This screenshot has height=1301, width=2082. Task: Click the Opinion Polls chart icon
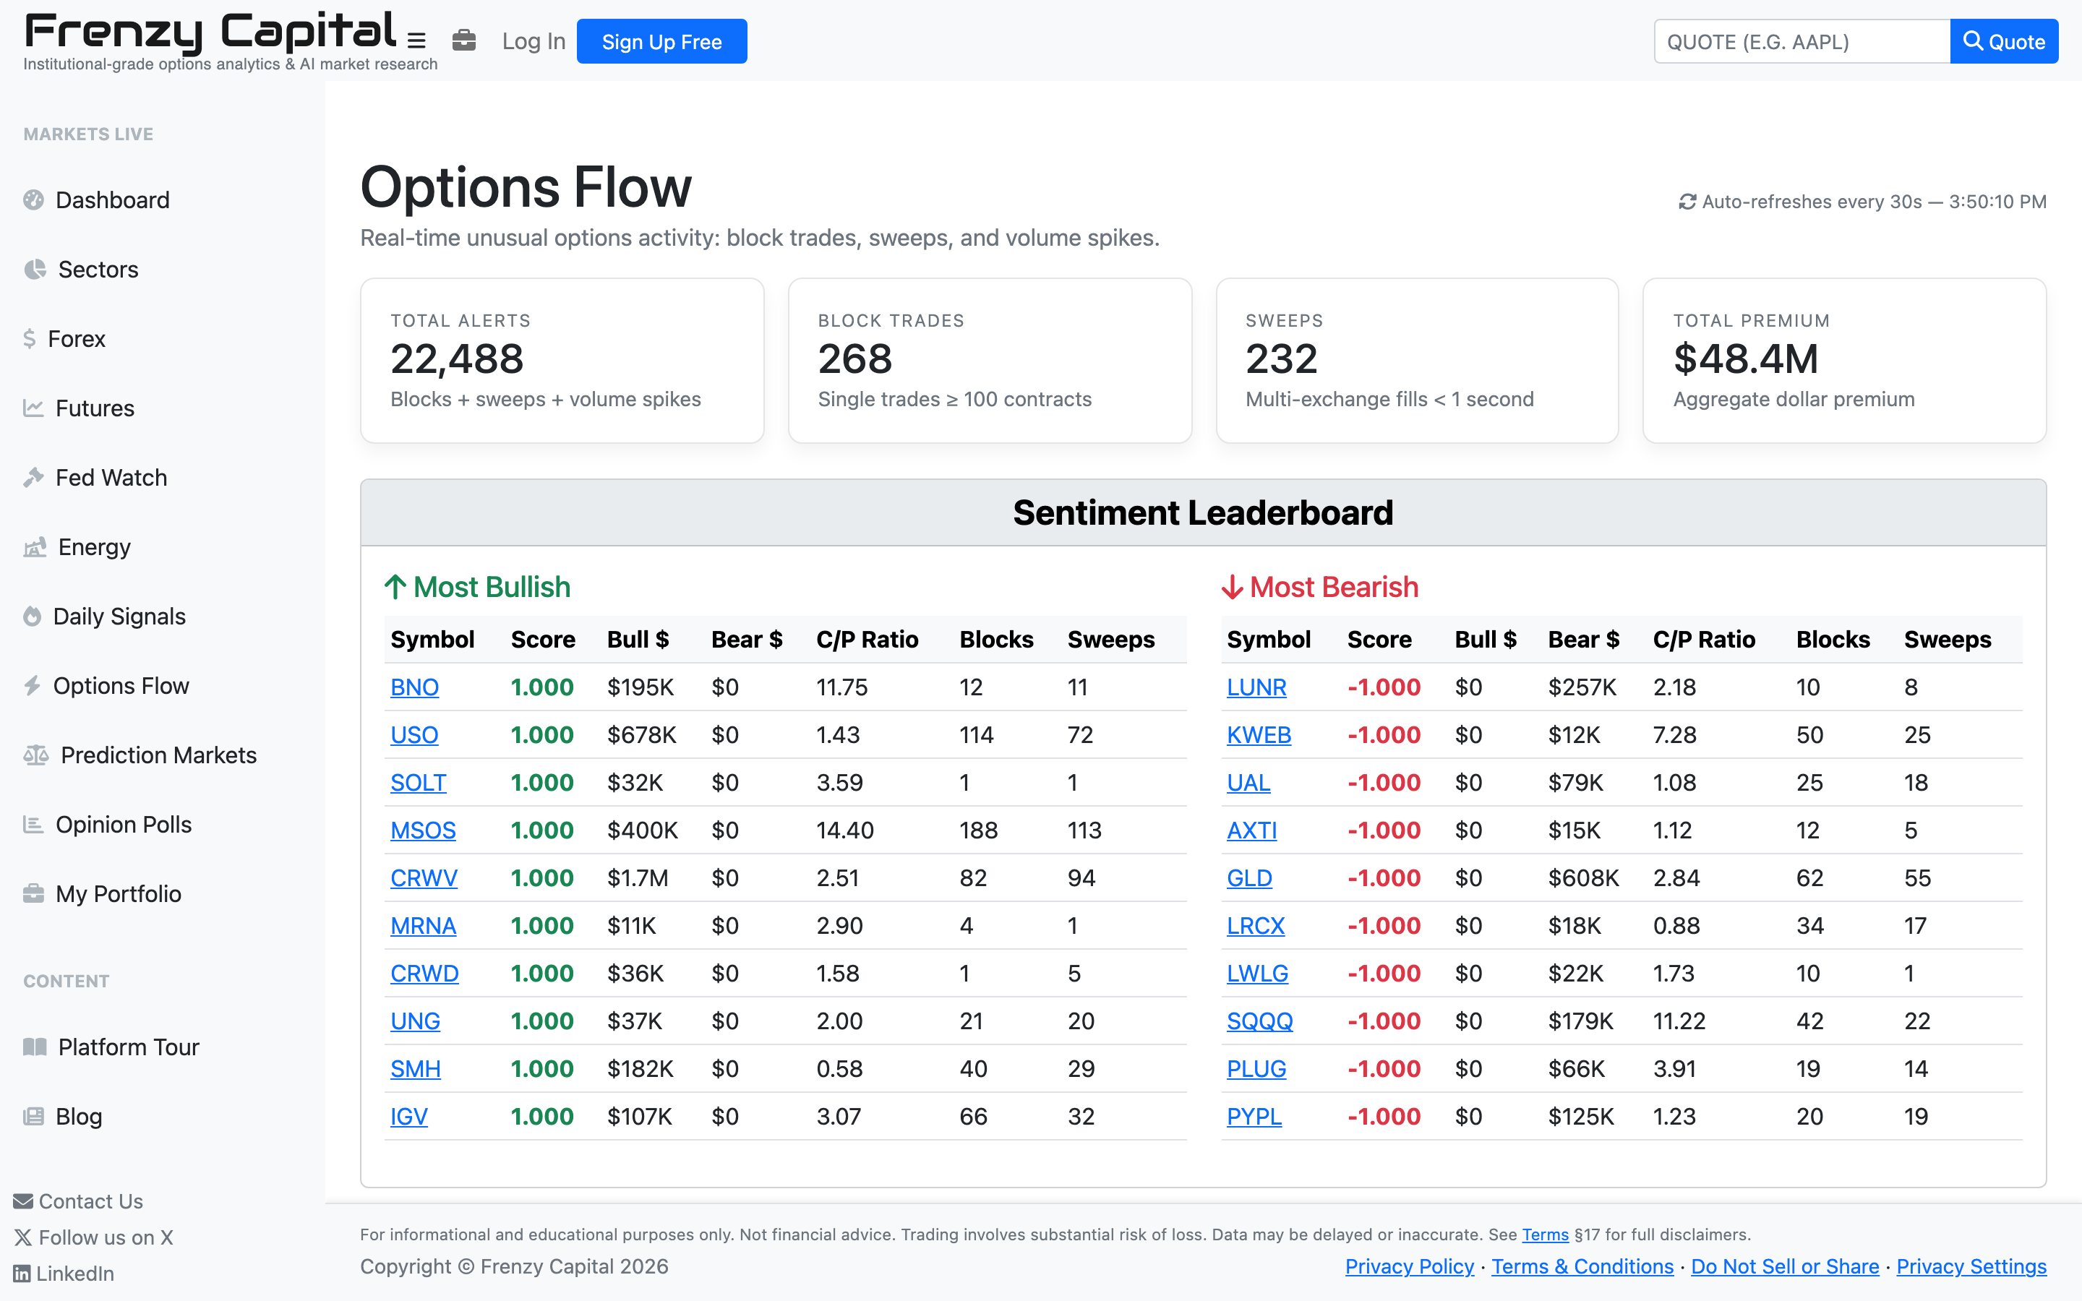33,824
